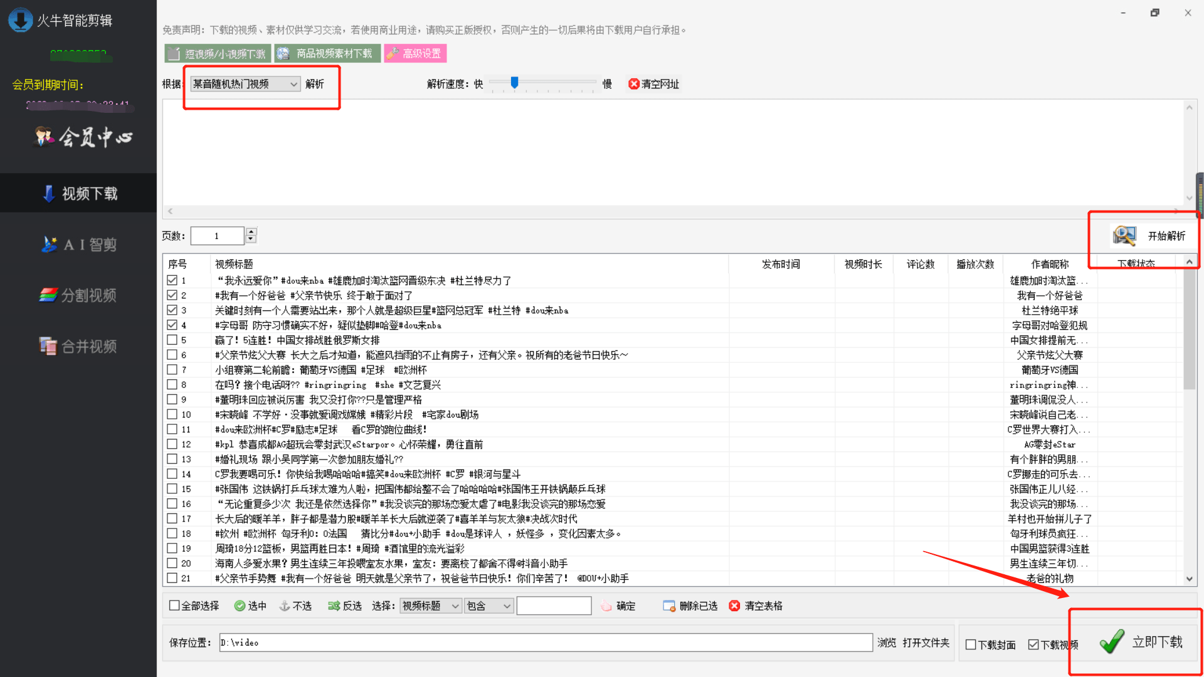Increase page number with up spinner
This screenshot has width=1204, height=677.
click(x=251, y=231)
